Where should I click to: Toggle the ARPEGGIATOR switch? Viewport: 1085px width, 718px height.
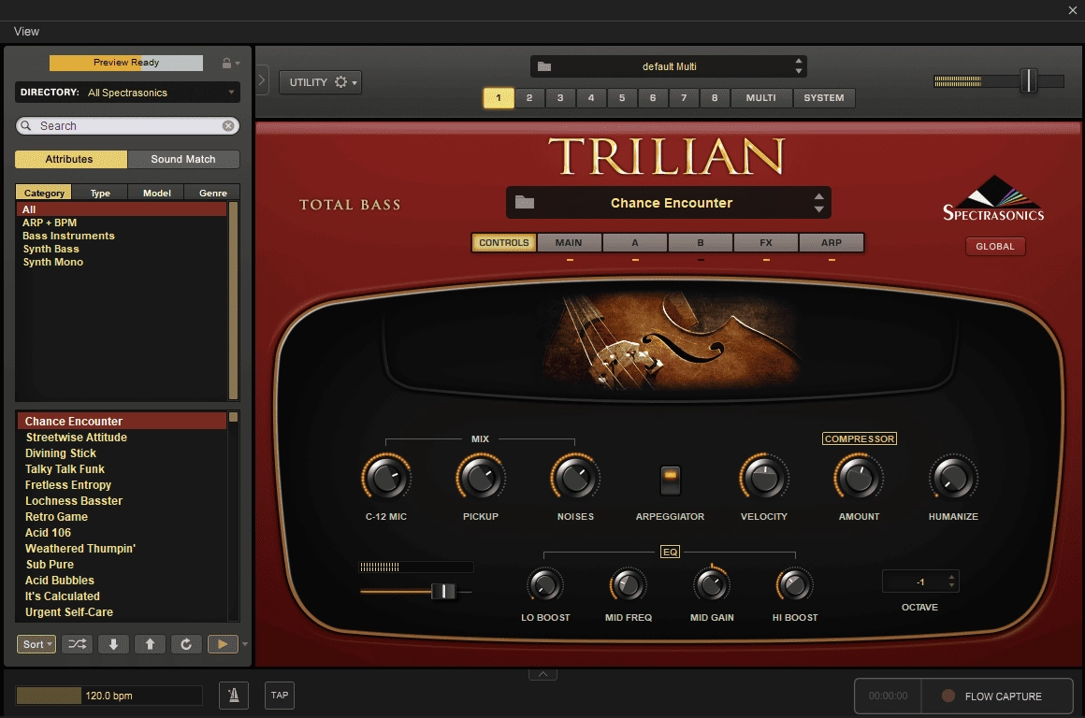click(670, 480)
